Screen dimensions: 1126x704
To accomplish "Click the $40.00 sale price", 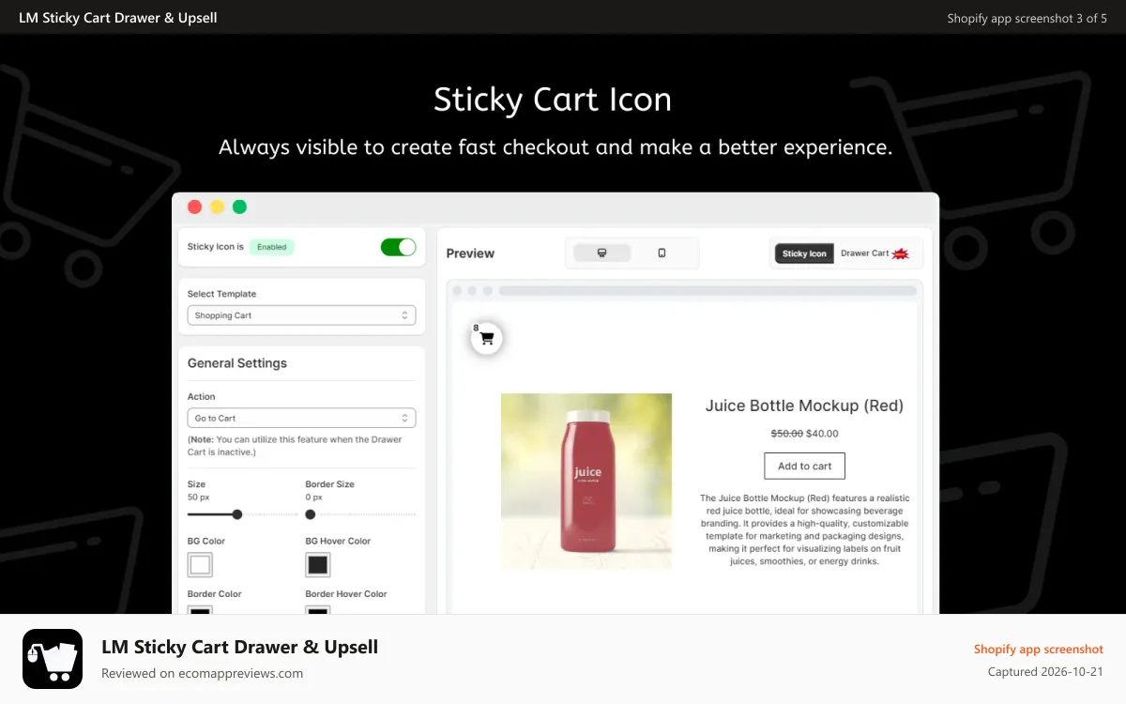I will 822,434.
